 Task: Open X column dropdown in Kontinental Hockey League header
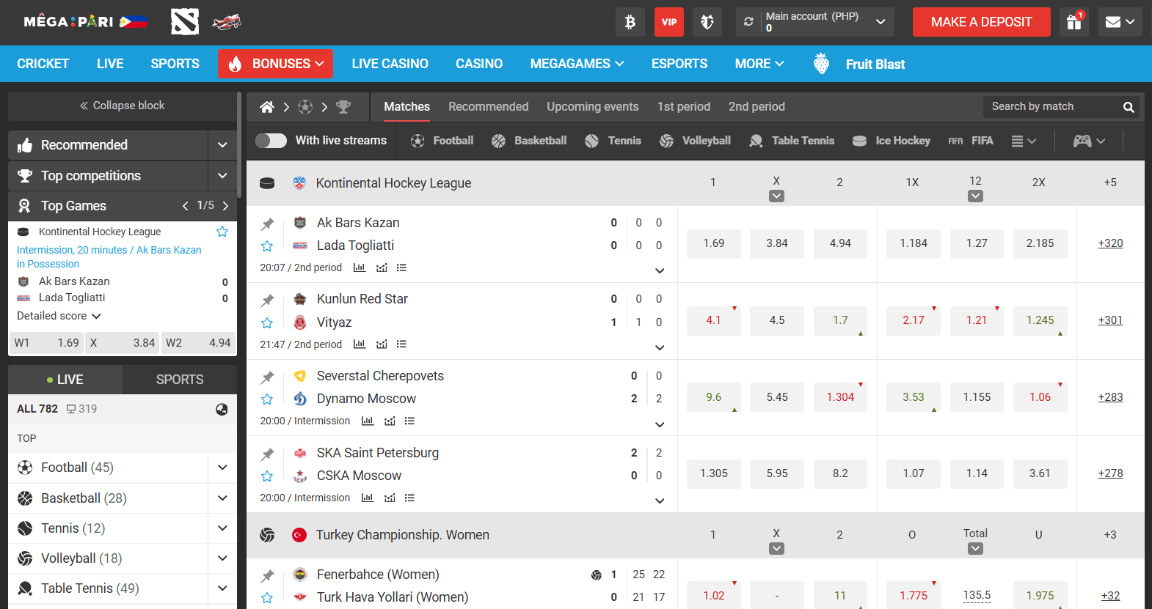click(776, 196)
